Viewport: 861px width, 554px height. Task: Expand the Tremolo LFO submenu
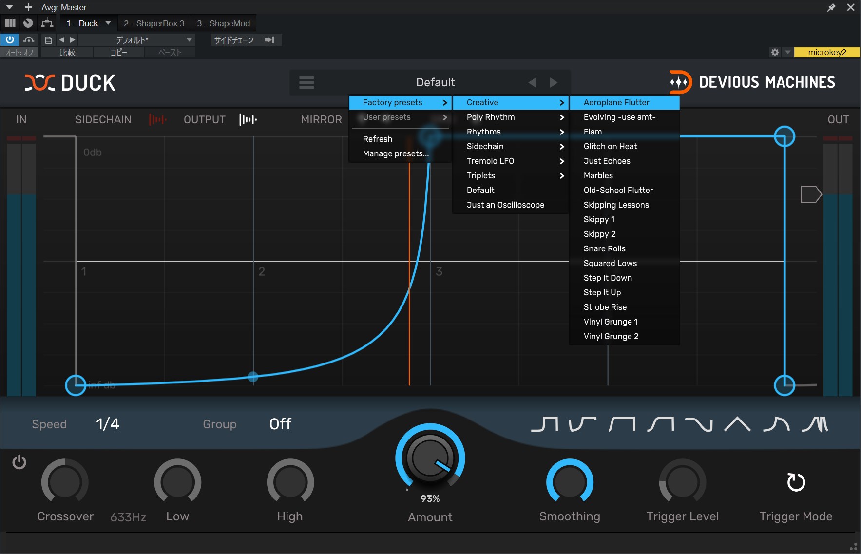click(x=511, y=161)
